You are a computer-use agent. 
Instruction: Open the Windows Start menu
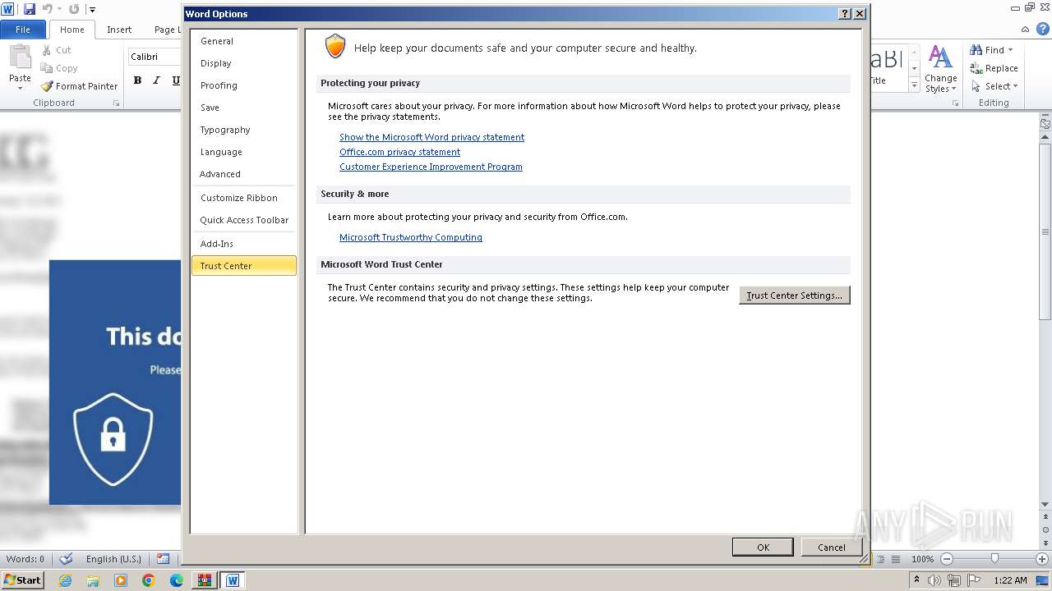(22, 580)
